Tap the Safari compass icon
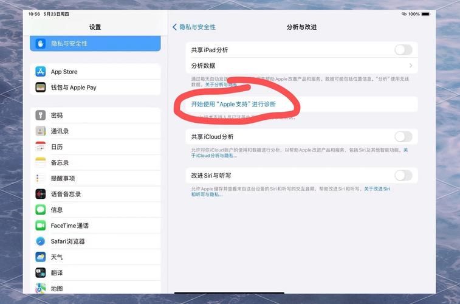This screenshot has width=460, height=304. coord(41,241)
